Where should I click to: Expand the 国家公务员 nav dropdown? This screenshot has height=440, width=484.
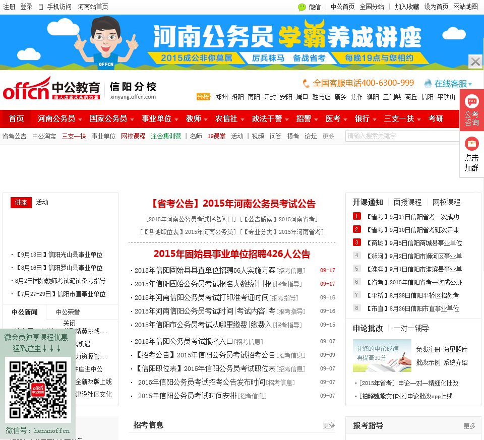(x=132, y=119)
